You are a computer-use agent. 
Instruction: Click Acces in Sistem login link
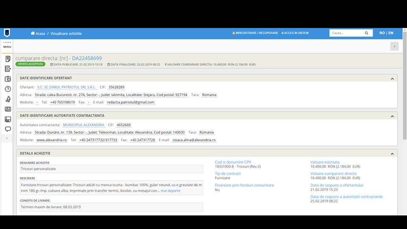[x=295, y=33]
